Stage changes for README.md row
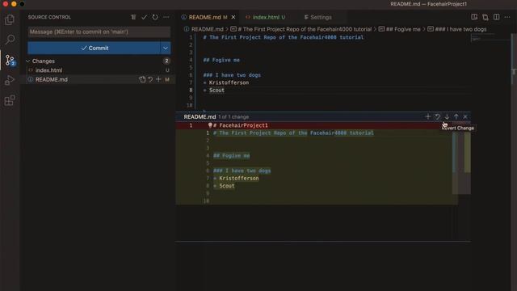The image size is (517, 291). pos(158,79)
